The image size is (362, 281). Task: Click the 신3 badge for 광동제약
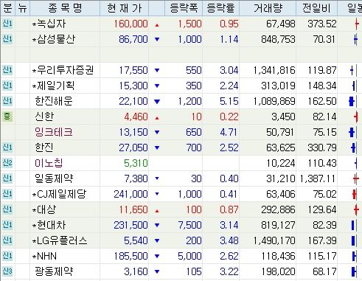(7, 271)
